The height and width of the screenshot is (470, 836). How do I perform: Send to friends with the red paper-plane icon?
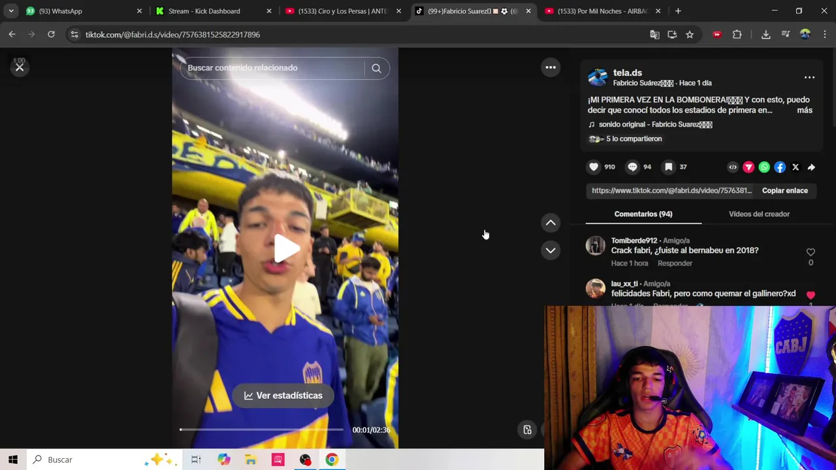click(748, 168)
